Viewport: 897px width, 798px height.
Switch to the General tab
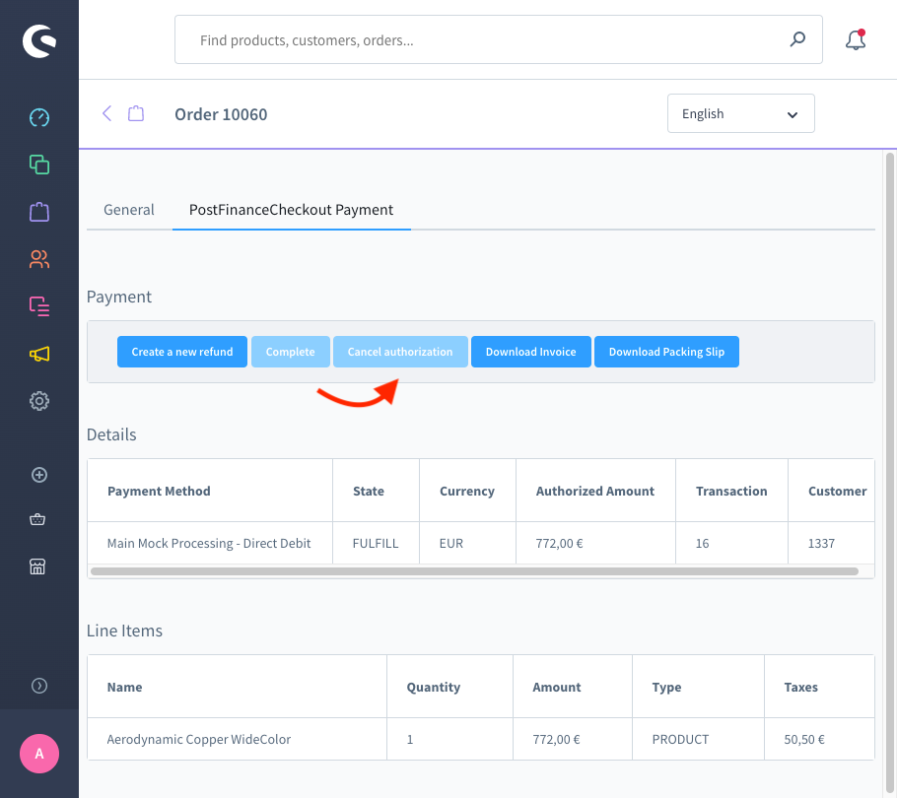coord(129,210)
